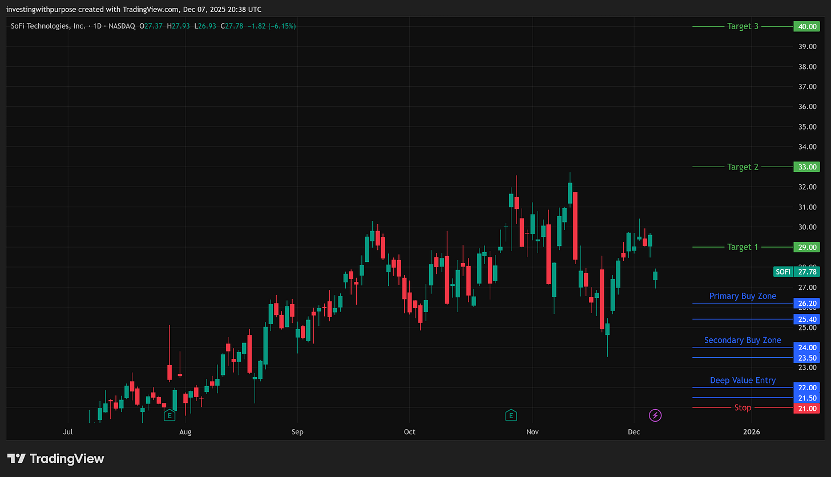This screenshot has width=831, height=477.
Task: Select the Target 1 line label
Action: pyautogui.click(x=743, y=247)
